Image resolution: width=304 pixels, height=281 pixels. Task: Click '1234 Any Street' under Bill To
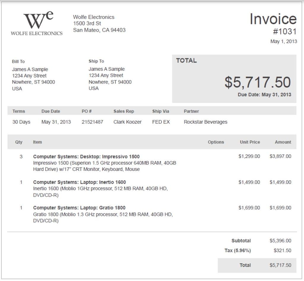[29, 76]
